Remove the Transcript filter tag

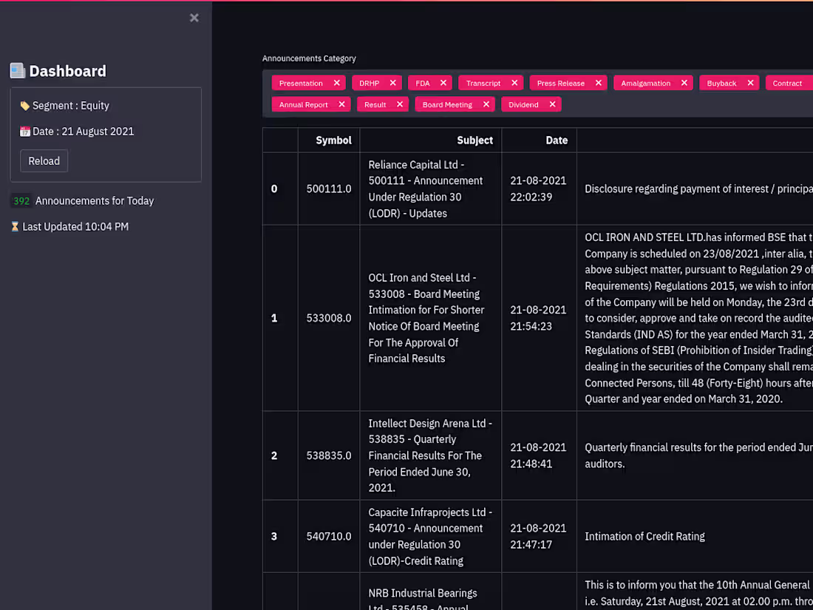coord(514,83)
